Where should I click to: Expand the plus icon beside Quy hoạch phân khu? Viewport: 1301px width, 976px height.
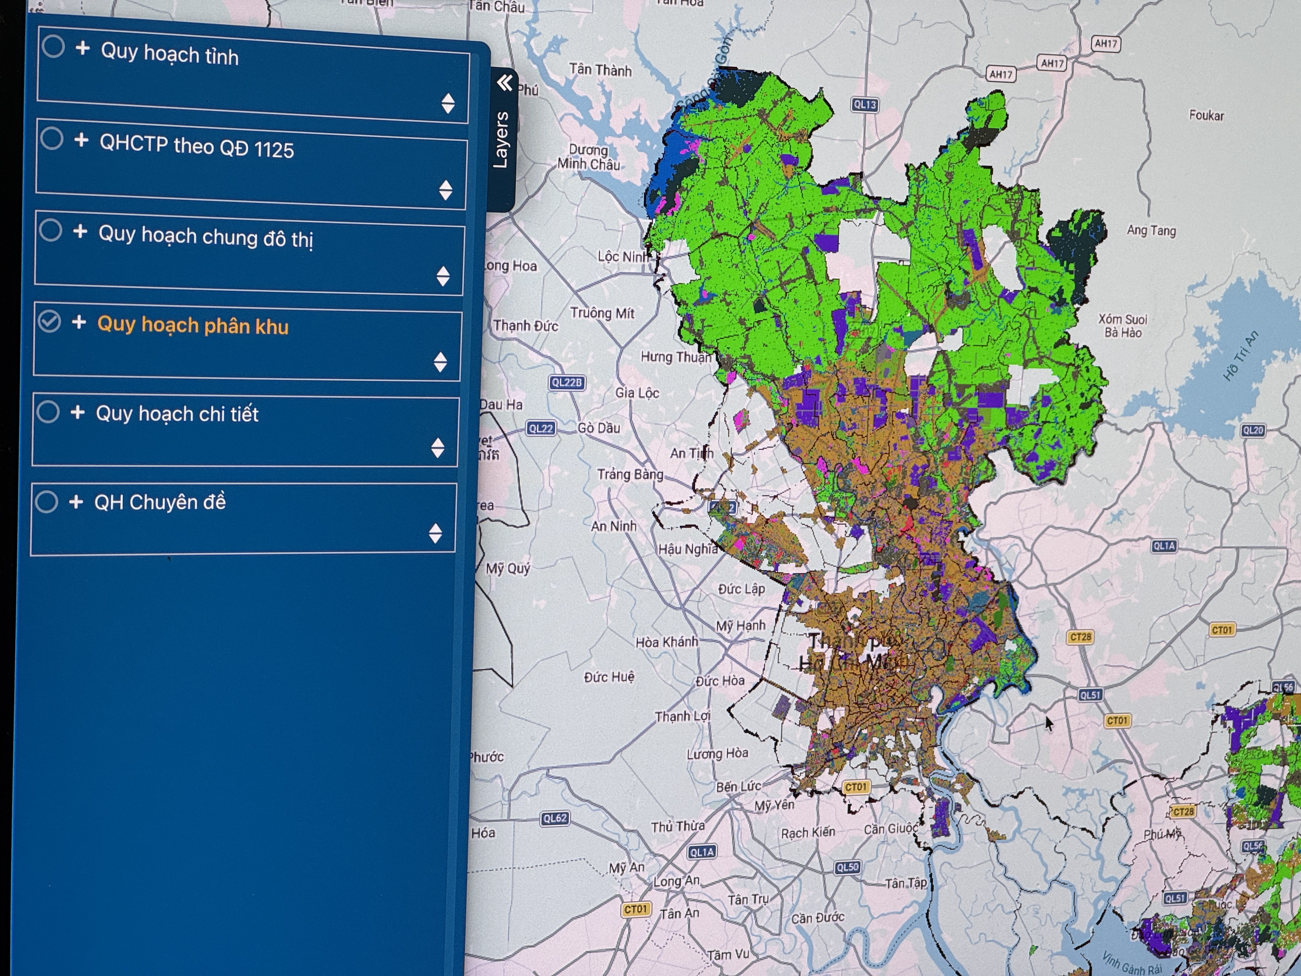[x=79, y=322]
